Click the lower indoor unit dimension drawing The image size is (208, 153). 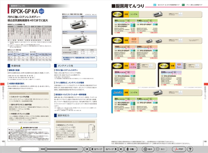tap(79, 39)
